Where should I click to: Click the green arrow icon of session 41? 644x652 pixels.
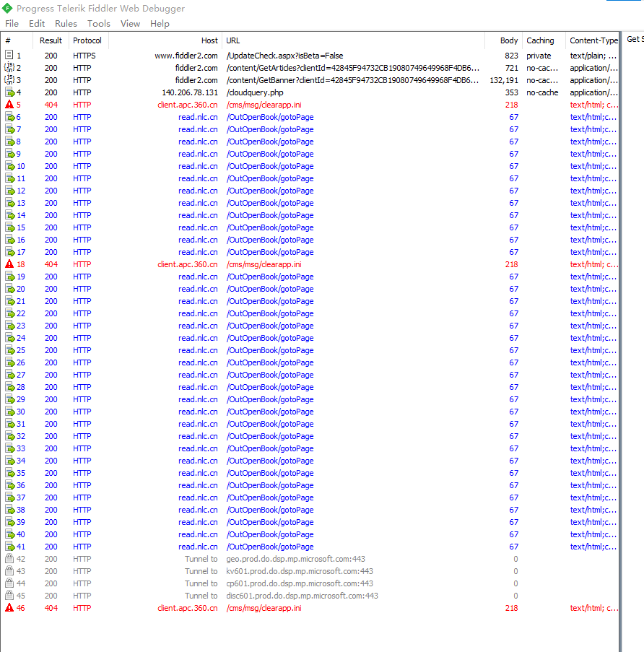point(9,546)
